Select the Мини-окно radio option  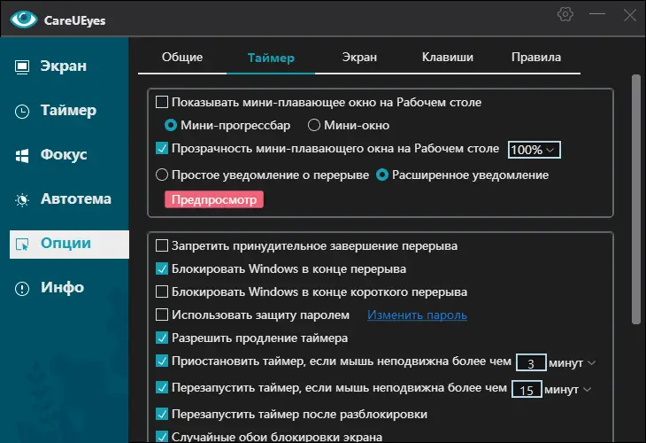point(314,125)
